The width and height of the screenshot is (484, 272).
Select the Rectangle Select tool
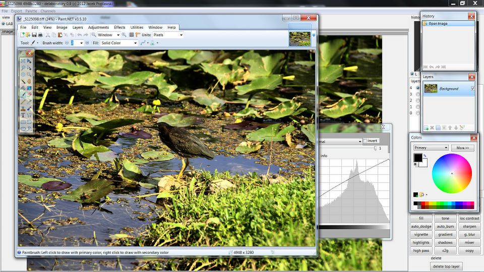(23, 61)
